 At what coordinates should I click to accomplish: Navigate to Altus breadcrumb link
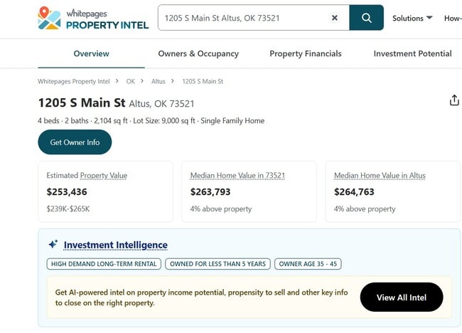tap(159, 82)
